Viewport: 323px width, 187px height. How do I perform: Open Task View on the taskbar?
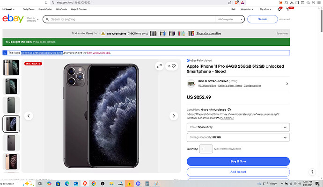click(40, 184)
